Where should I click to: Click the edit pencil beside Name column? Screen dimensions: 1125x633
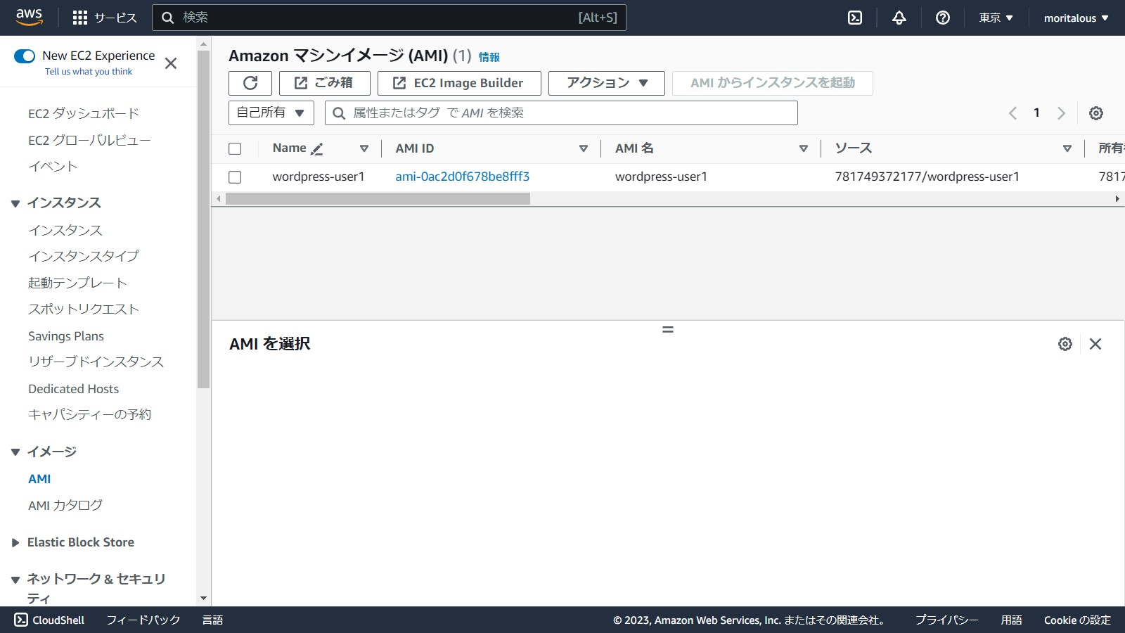317,149
